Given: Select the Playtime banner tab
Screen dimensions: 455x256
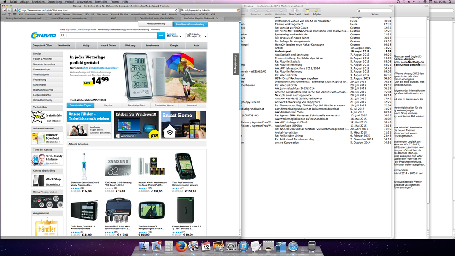Looking at the screenshot, I should coord(108,105).
